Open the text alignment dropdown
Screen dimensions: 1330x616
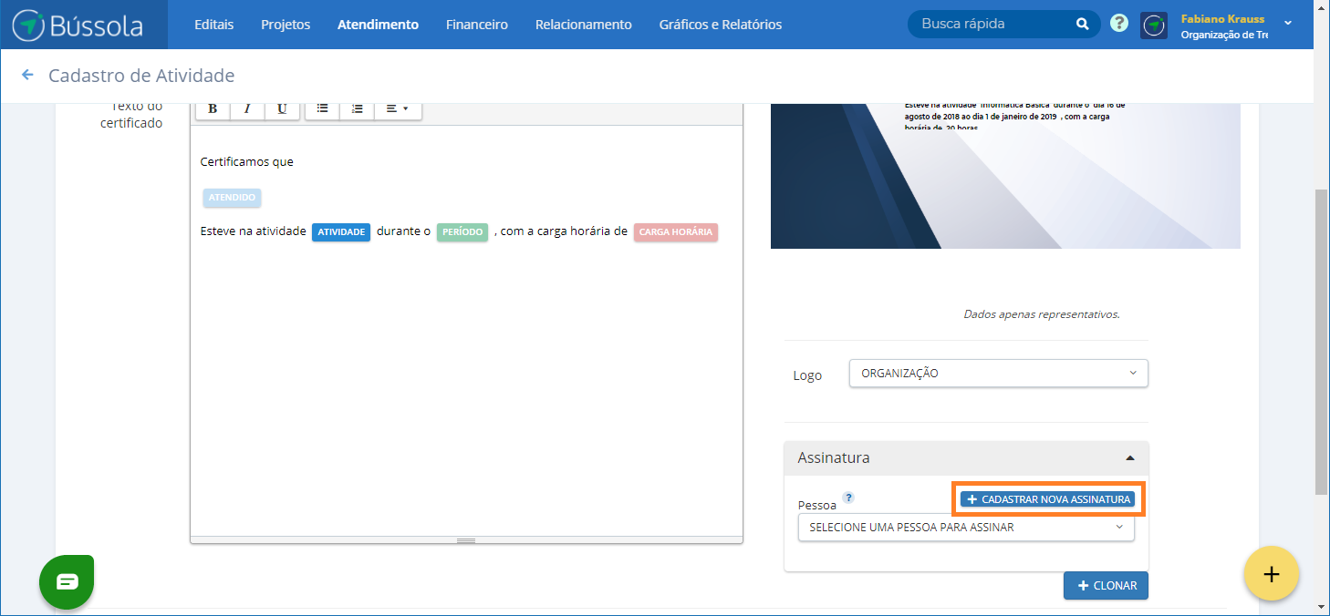[397, 108]
